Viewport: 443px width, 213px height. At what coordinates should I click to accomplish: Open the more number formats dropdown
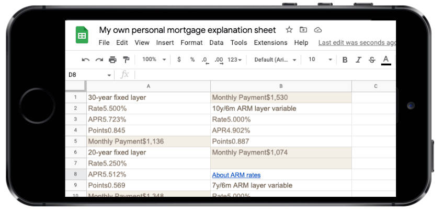click(x=235, y=60)
